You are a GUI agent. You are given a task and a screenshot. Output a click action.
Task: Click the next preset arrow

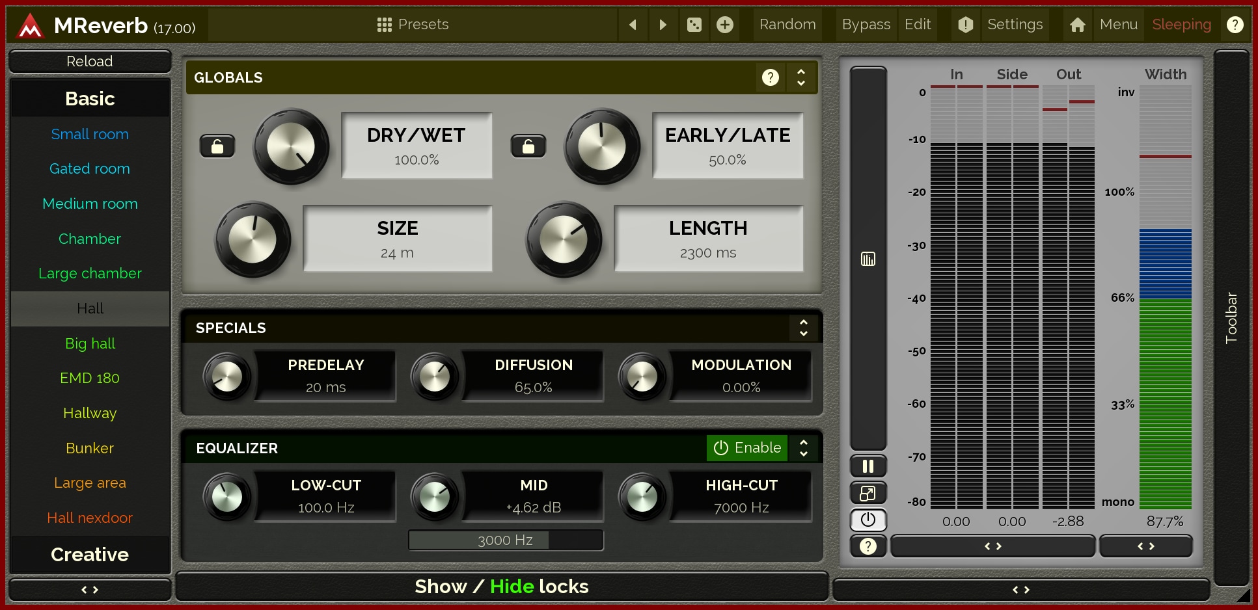click(663, 25)
